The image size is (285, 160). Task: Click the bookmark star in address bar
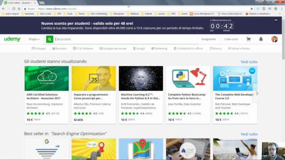[252, 9]
